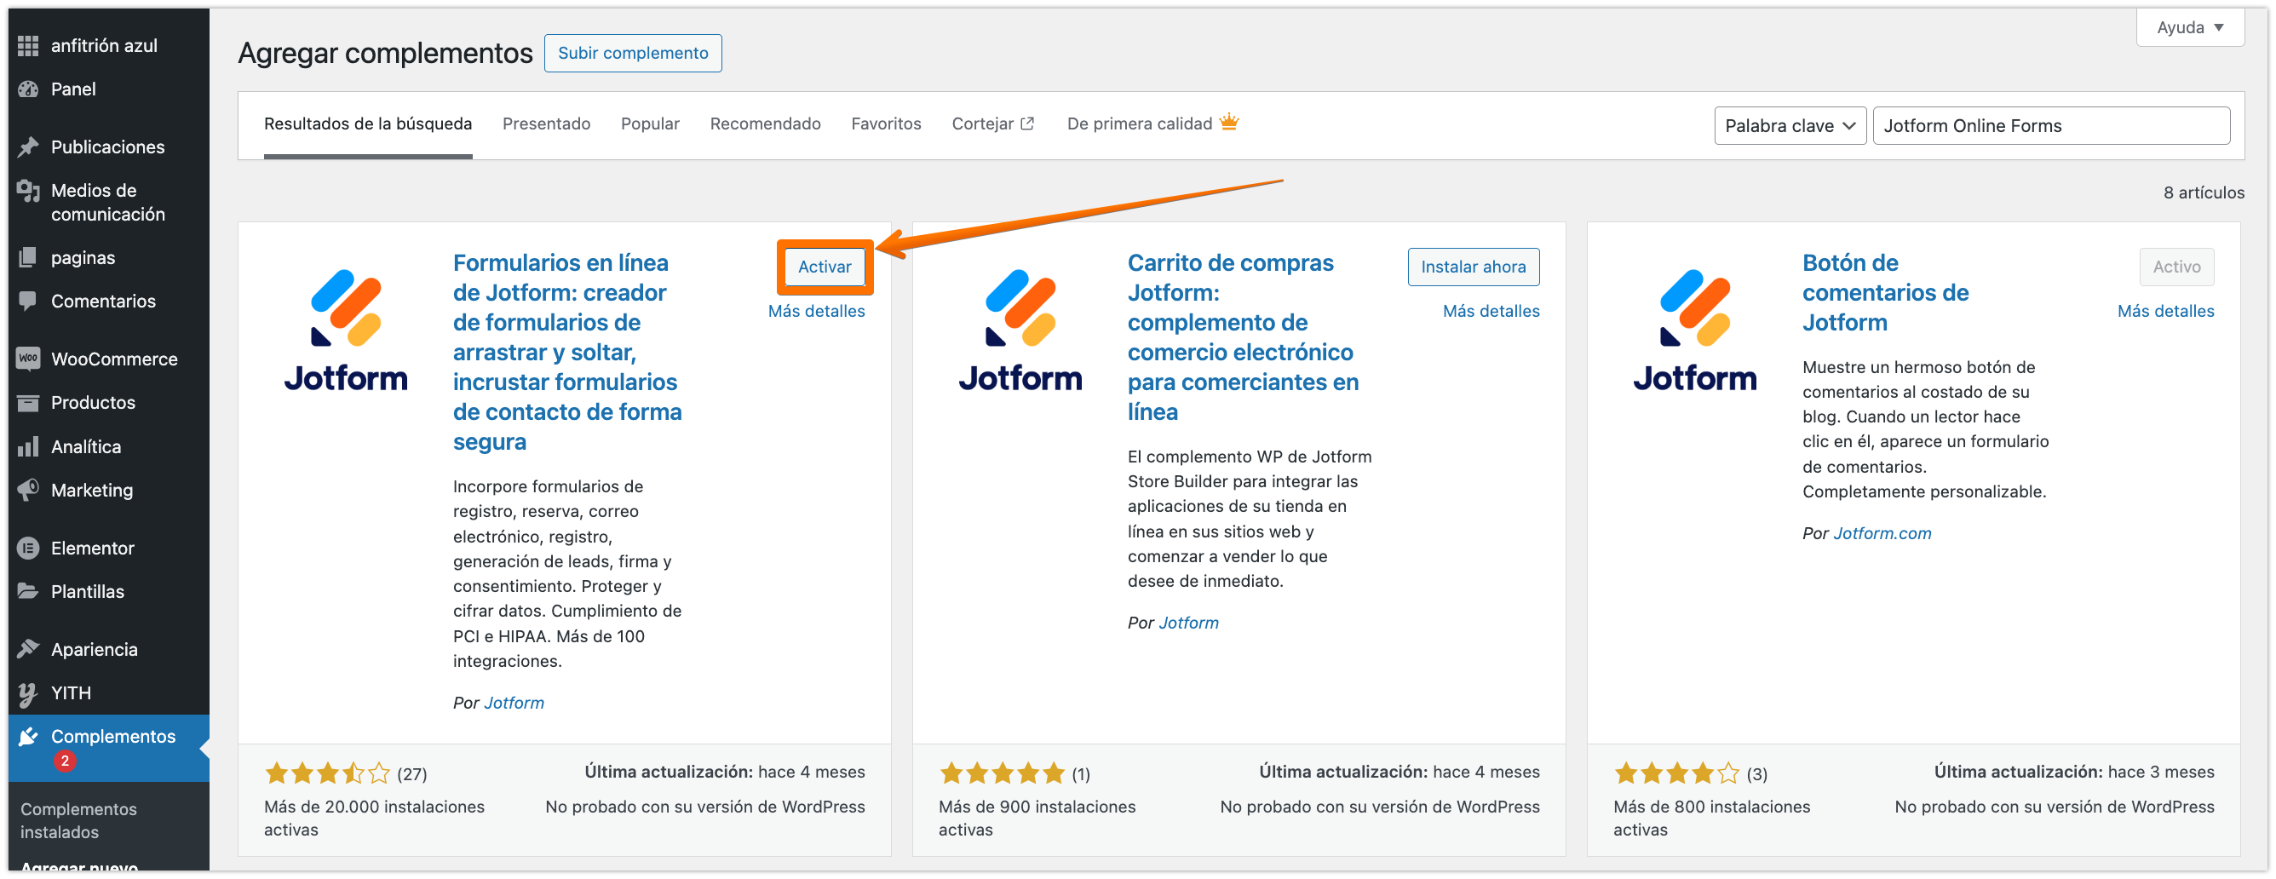The image size is (2276, 879).
Task: Open Más detalles for Formularios en línea plugin
Action: point(816,311)
